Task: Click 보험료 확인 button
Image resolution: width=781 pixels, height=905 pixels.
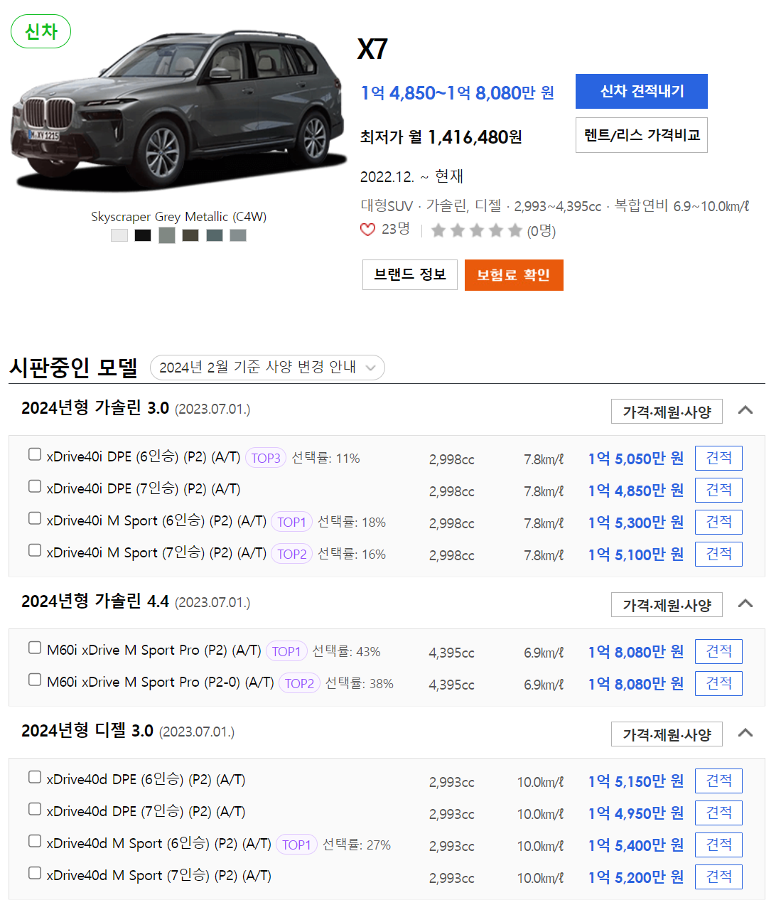Action: point(514,275)
